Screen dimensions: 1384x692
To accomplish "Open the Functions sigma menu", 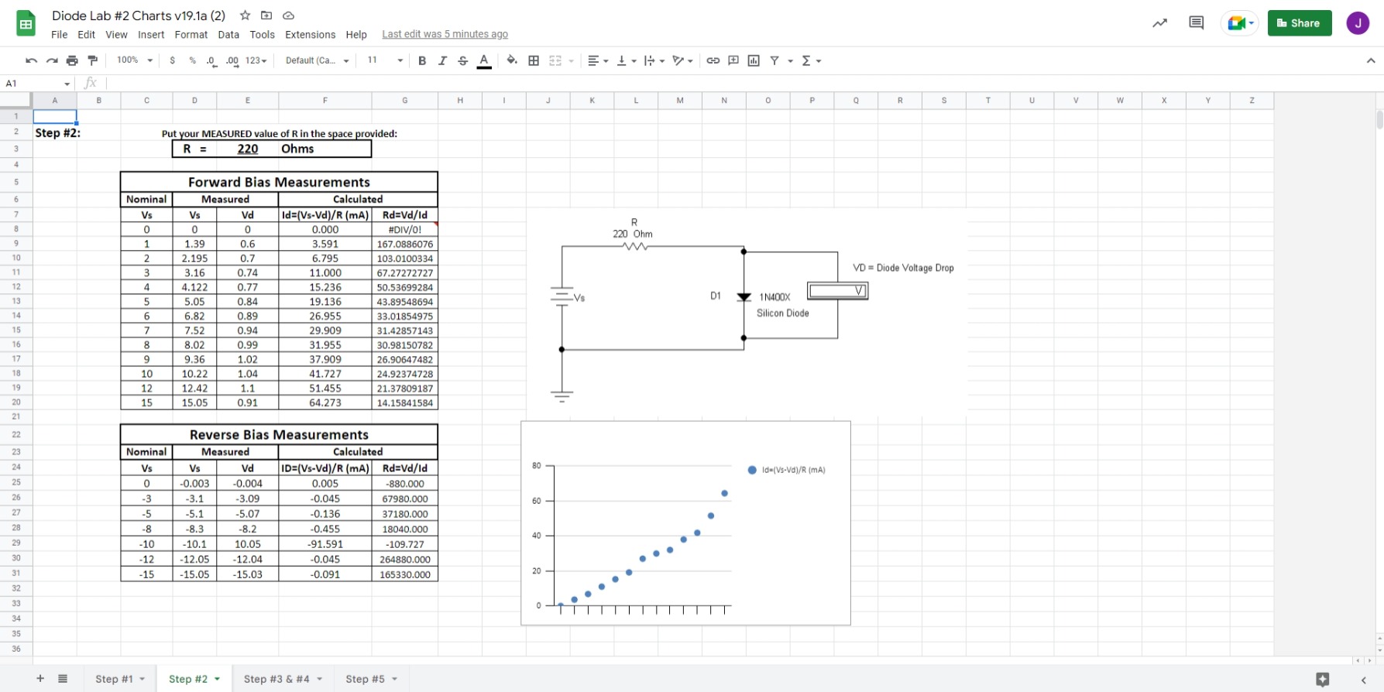I will click(x=811, y=60).
